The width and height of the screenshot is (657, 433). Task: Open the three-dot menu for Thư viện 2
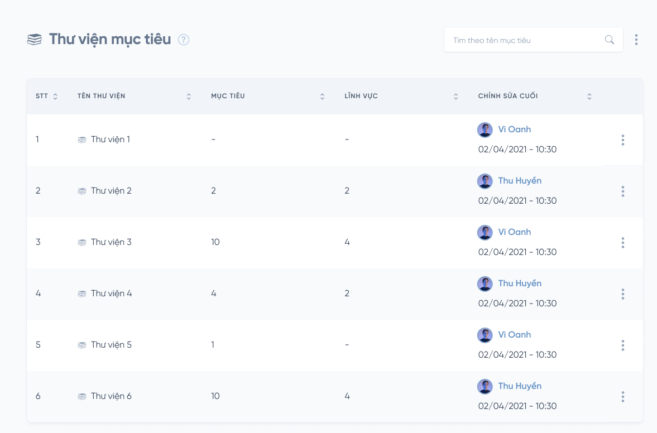pos(623,191)
